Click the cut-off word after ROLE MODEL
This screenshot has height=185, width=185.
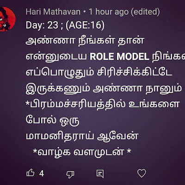[x=168, y=57]
